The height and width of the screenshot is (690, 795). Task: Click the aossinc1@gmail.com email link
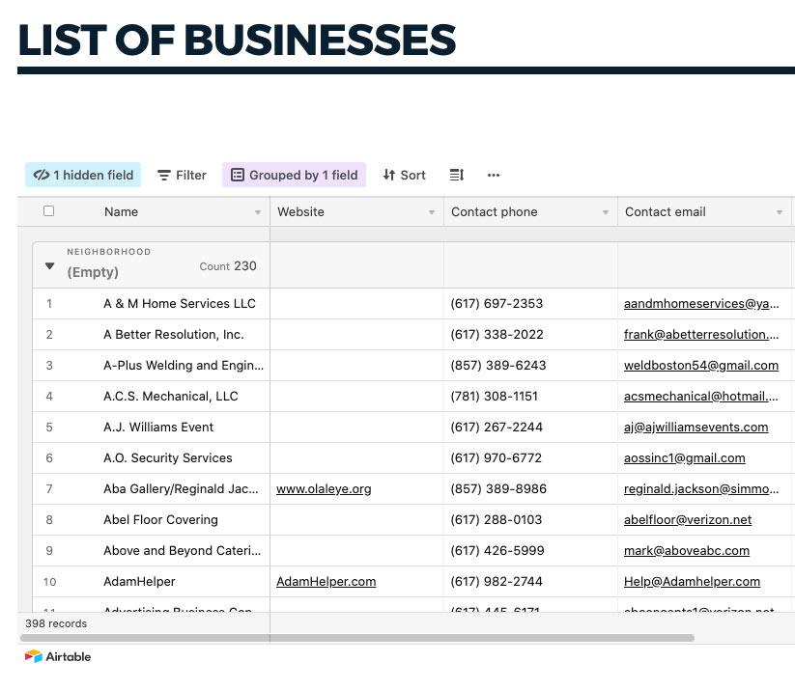click(x=685, y=458)
